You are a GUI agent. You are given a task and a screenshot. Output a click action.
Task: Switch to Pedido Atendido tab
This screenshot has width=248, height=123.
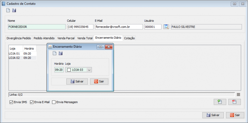(44, 38)
